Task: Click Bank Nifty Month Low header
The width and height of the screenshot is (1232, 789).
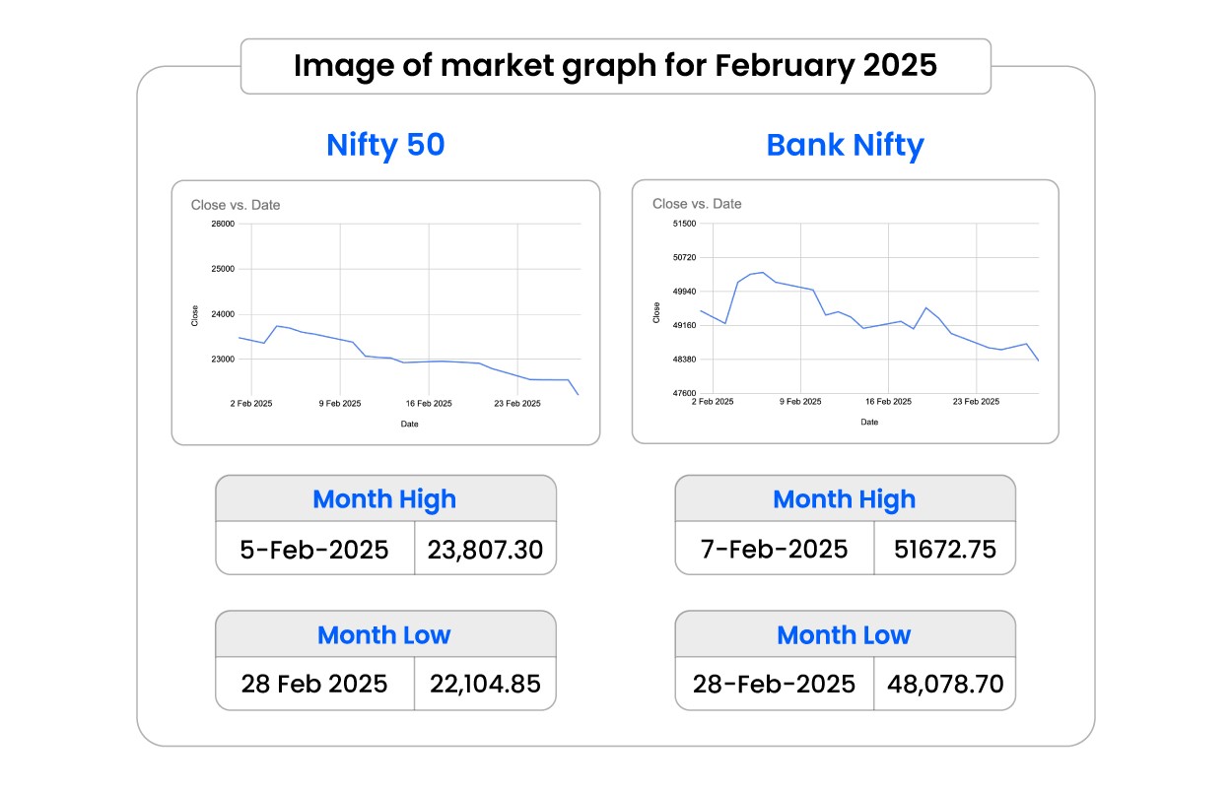Action: click(x=844, y=635)
